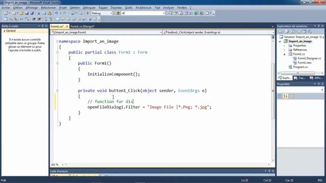
Task: Click the Save floppy disk icon
Action: pos(27,13)
